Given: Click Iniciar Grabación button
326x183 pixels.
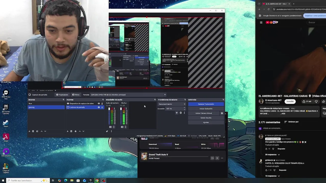Looking at the screenshot, I should [206, 109].
